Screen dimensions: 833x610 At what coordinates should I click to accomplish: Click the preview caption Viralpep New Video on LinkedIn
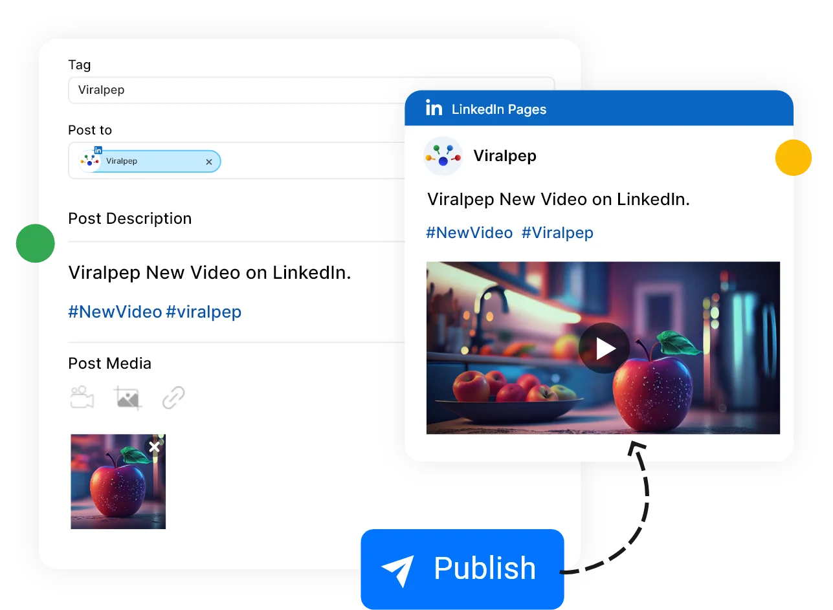[x=559, y=199]
